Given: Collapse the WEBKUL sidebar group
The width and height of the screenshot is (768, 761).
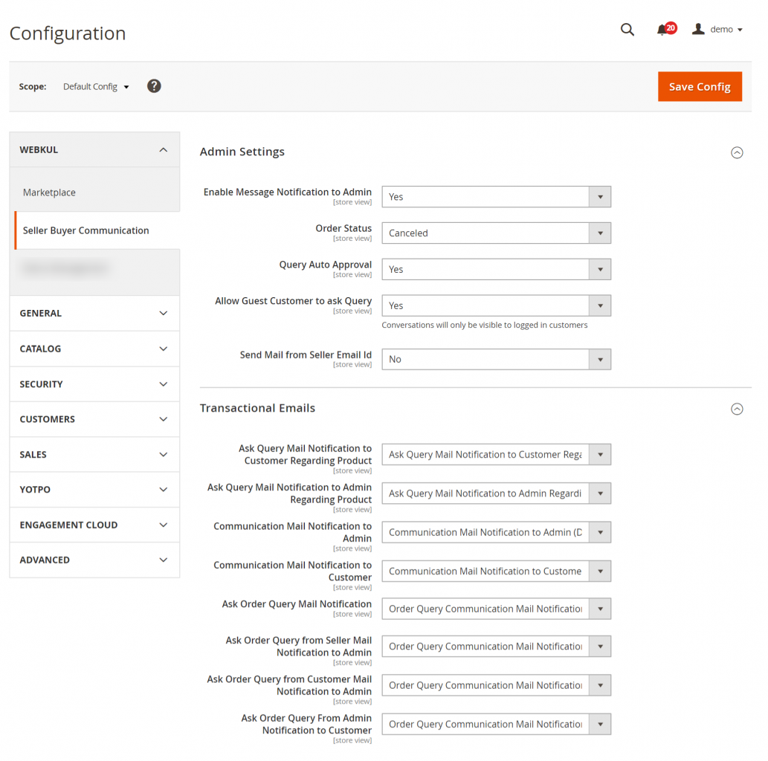Looking at the screenshot, I should pos(94,150).
